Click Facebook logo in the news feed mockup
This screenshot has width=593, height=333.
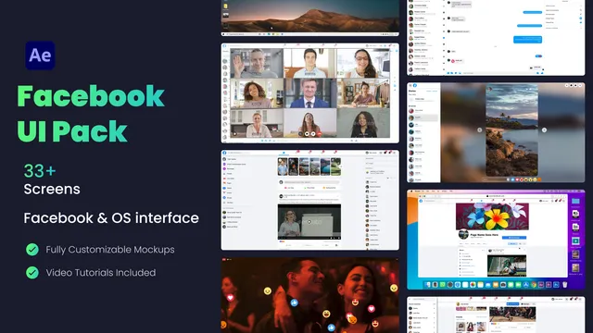point(224,153)
